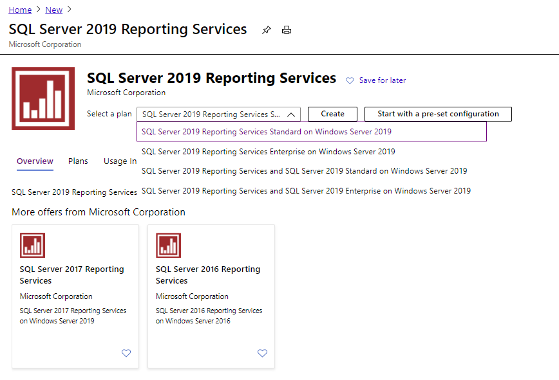This screenshot has width=559, height=380.
Task: Click the page title at the top
Action: 128,29
